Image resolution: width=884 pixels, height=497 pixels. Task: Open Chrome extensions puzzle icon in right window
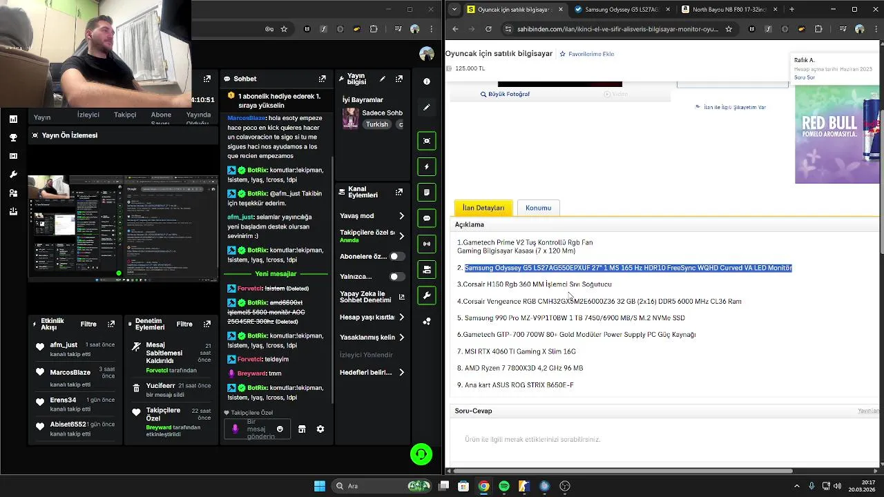818,29
